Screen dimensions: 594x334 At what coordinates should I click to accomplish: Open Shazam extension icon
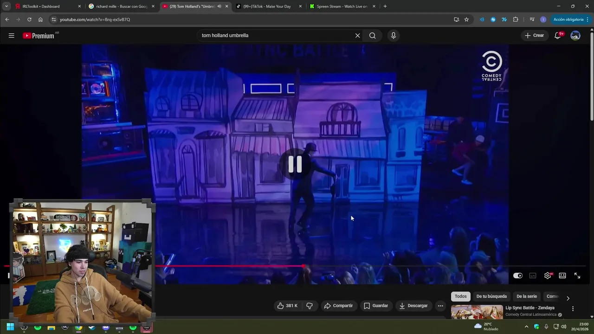[493, 19]
